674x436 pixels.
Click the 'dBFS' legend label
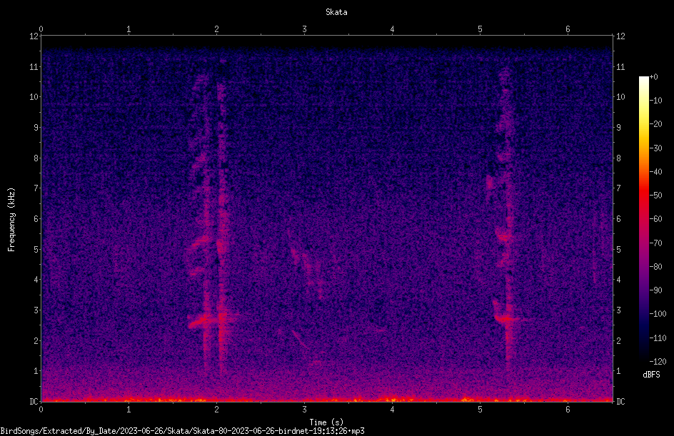[651, 375]
